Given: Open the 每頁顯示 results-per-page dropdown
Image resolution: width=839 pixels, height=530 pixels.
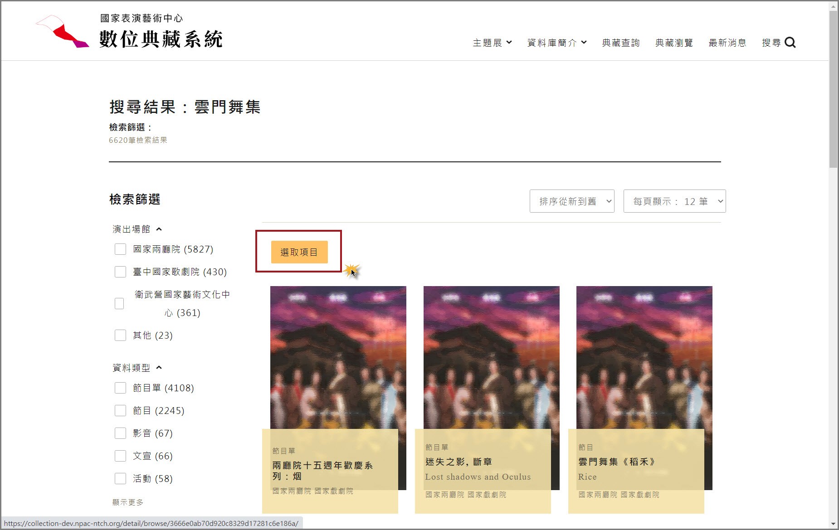Looking at the screenshot, I should point(674,201).
